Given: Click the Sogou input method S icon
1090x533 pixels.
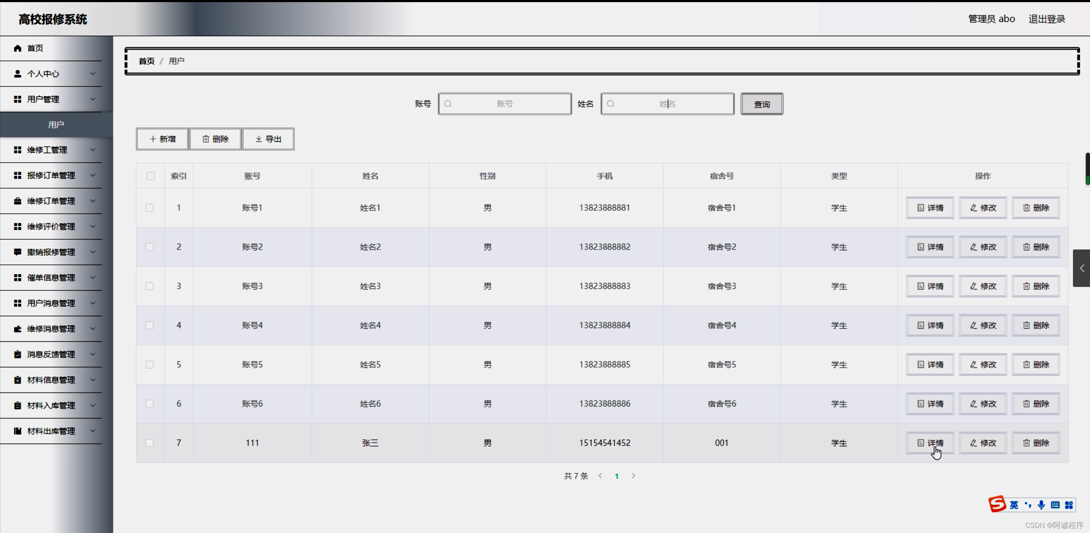Looking at the screenshot, I should click(x=998, y=504).
